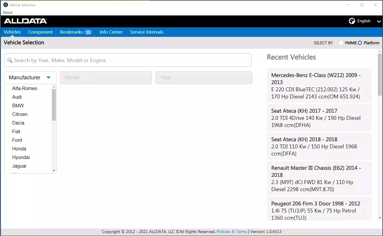Click the Bookmarks count badge 15
383x236 pixels.
pyautogui.click(x=88, y=32)
